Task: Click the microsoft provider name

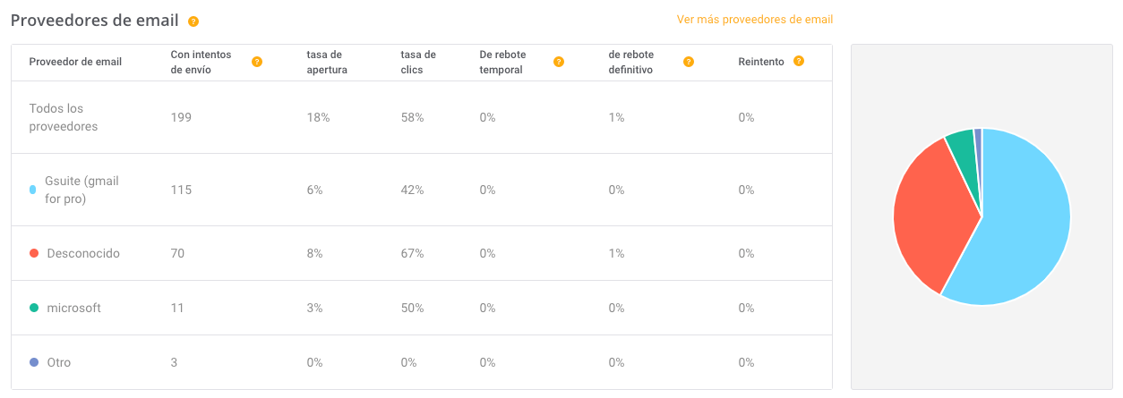Action: pos(73,308)
